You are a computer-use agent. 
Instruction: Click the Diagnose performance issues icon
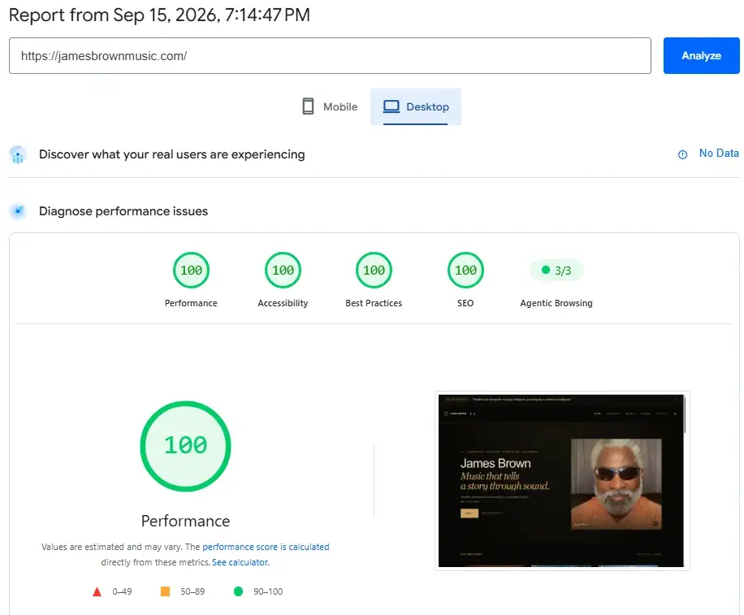(x=18, y=211)
